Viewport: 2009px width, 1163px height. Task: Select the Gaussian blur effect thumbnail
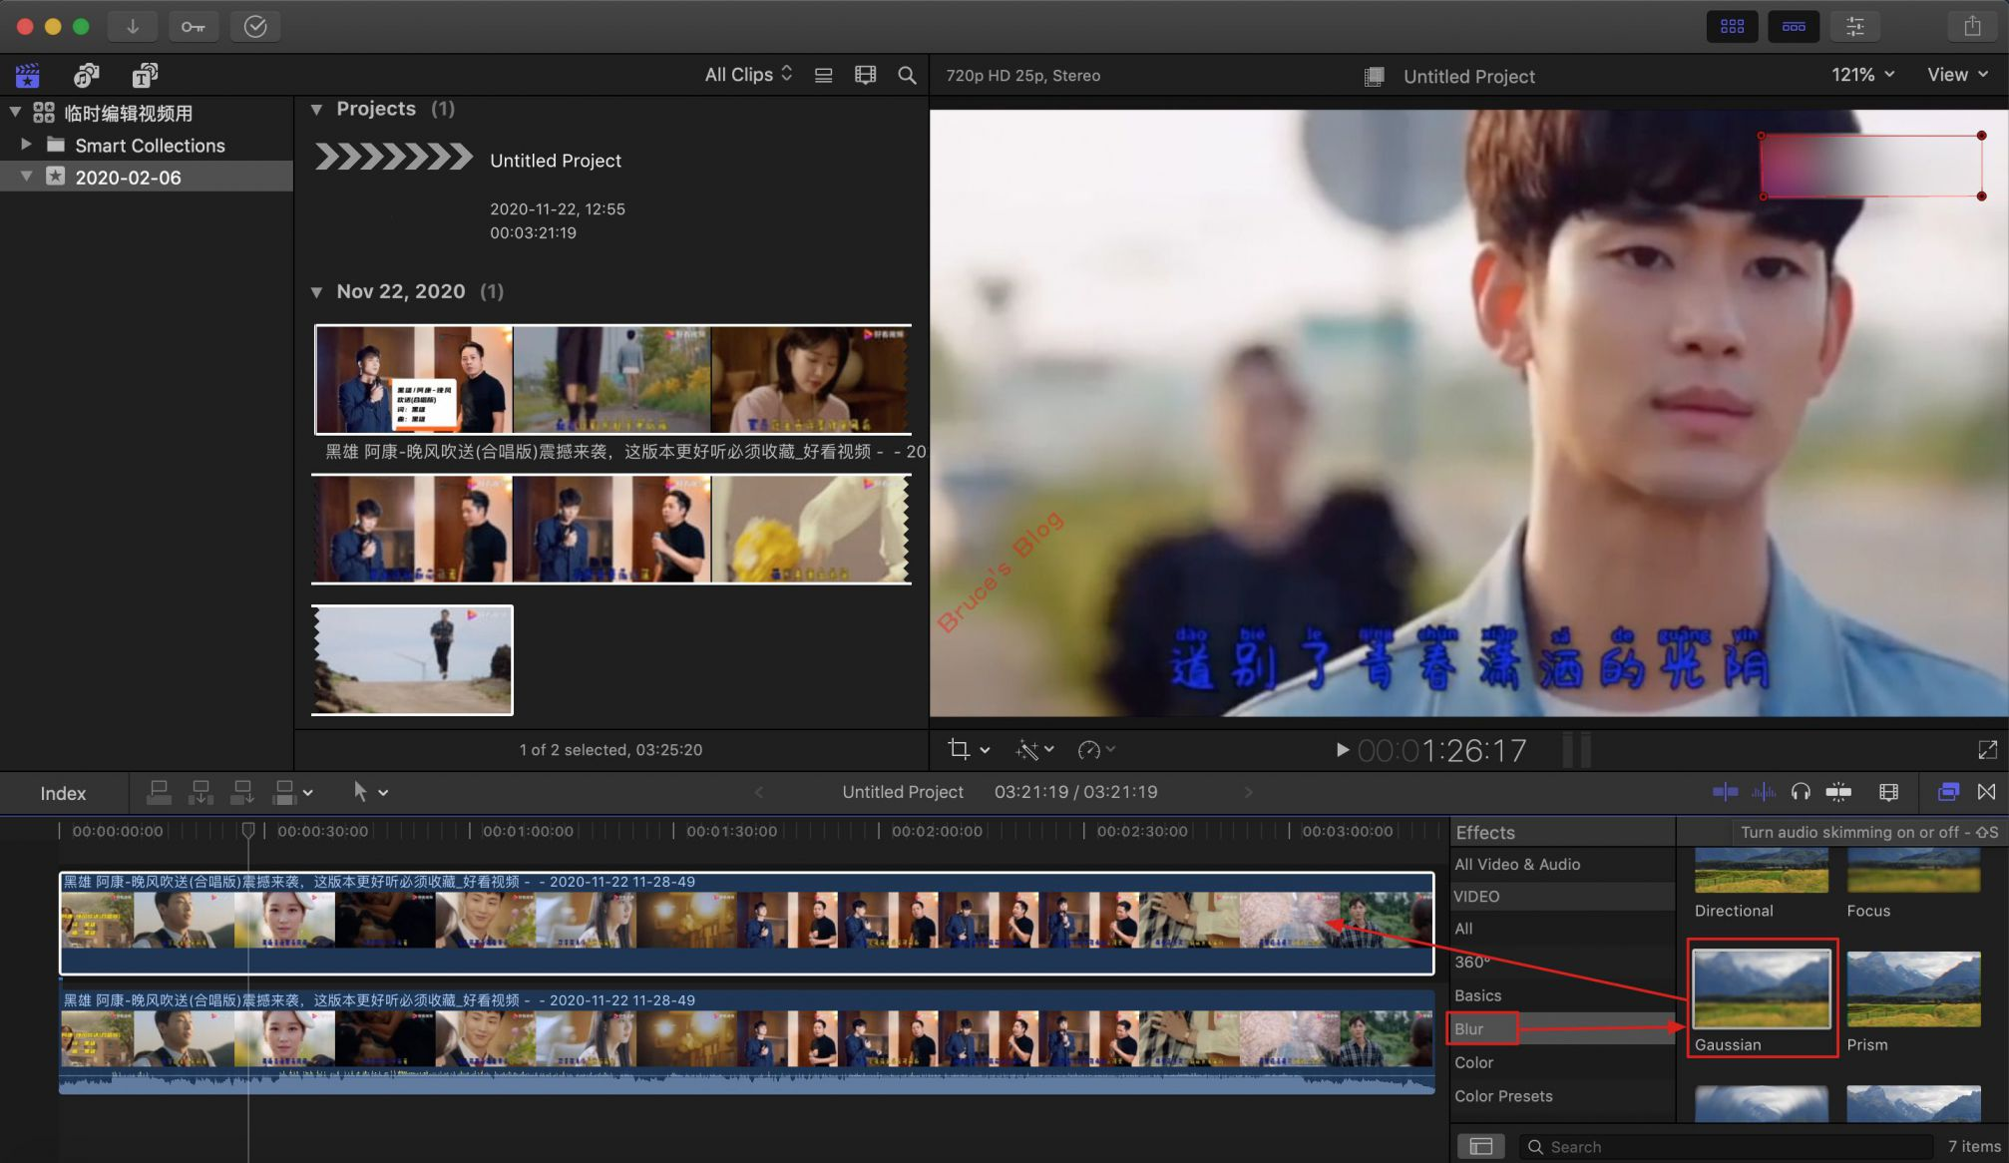(x=1761, y=989)
